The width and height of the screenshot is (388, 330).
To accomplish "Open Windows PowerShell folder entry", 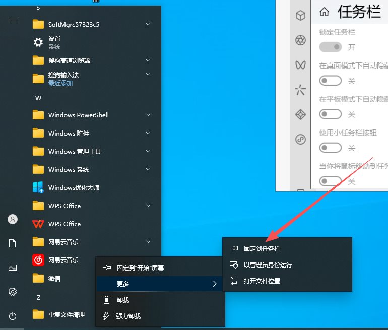I will (x=71, y=115).
